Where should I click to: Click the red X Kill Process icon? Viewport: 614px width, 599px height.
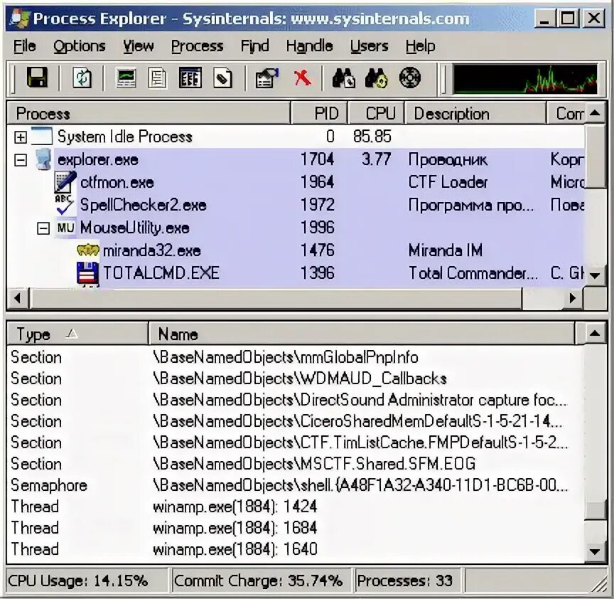tap(302, 78)
